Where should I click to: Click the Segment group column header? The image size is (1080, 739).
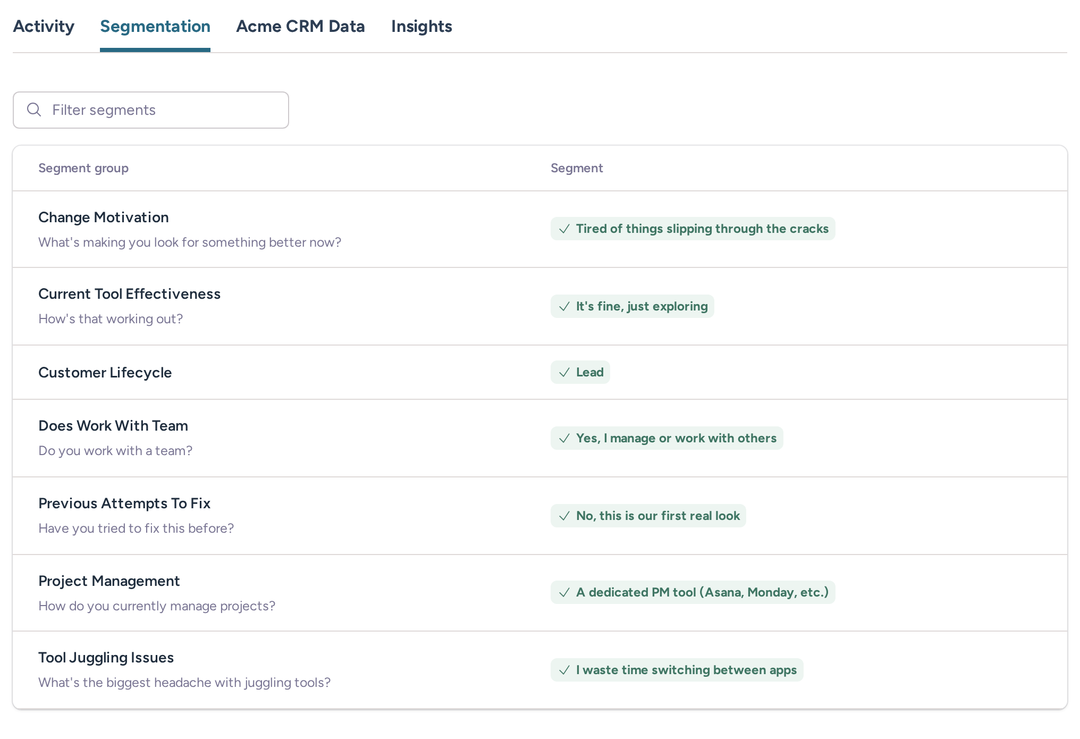pyautogui.click(x=83, y=168)
